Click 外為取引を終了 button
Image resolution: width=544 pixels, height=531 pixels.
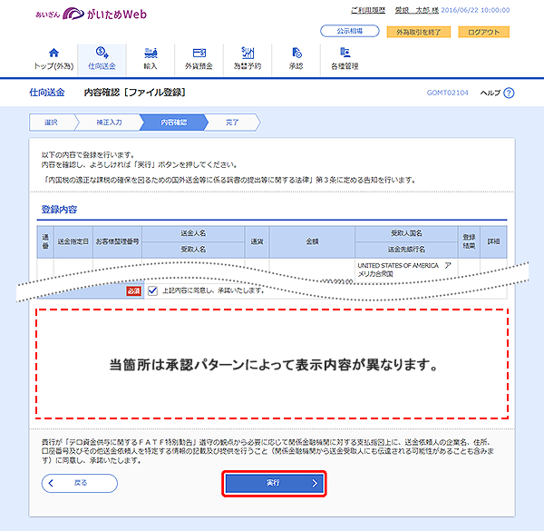[418, 32]
